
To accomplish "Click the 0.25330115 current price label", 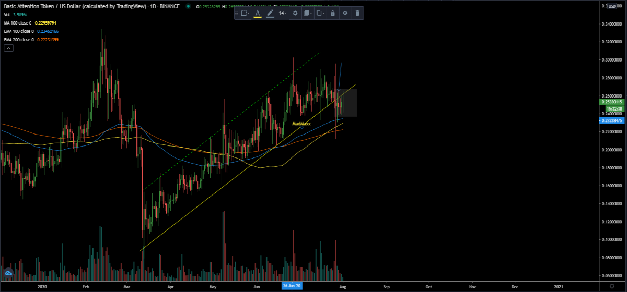I will click(612, 102).
